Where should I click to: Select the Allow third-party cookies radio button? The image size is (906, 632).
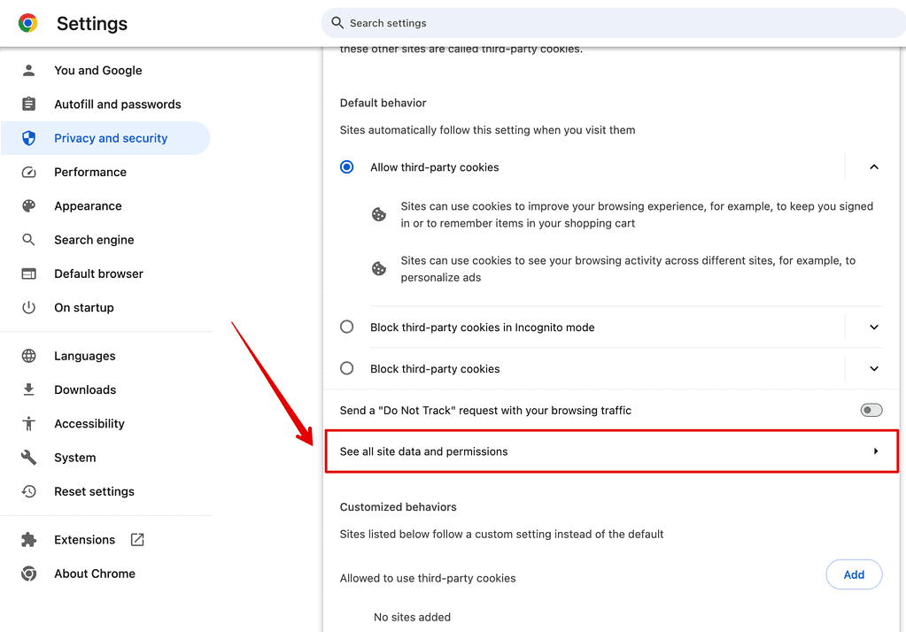346,166
